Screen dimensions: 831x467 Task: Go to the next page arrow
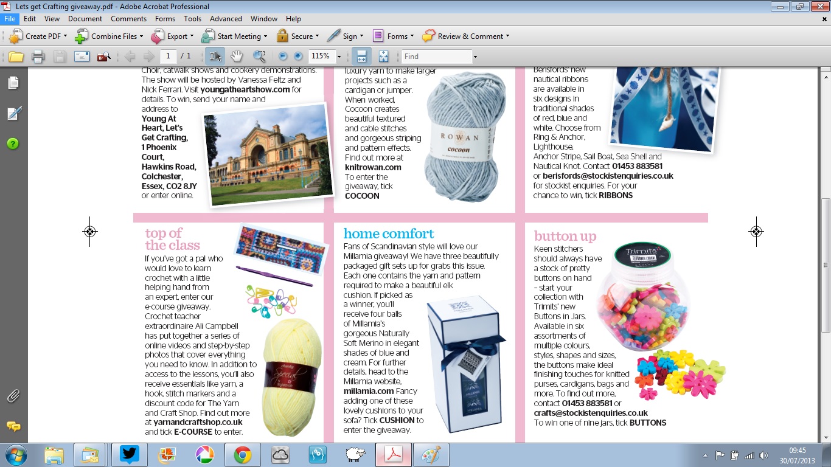148,57
